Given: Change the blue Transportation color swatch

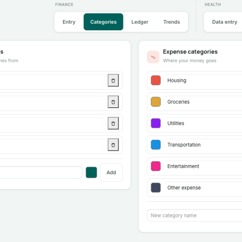Looking at the screenshot, I should 156,145.
